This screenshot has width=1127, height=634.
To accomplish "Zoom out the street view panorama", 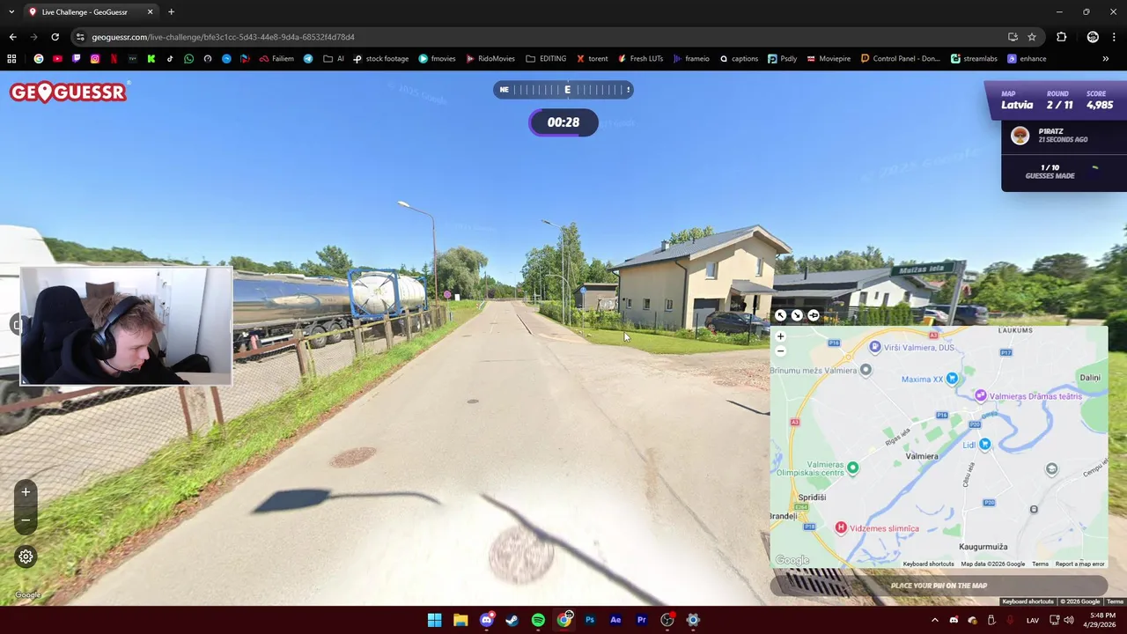I will (x=26, y=520).
